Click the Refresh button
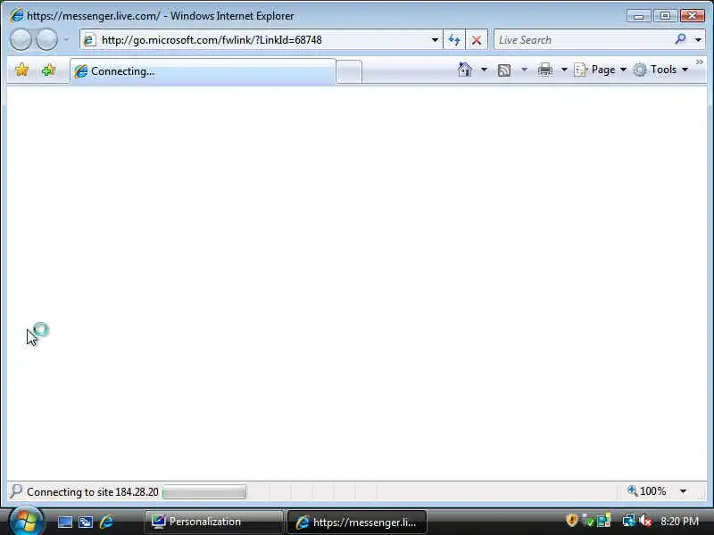 click(x=454, y=40)
